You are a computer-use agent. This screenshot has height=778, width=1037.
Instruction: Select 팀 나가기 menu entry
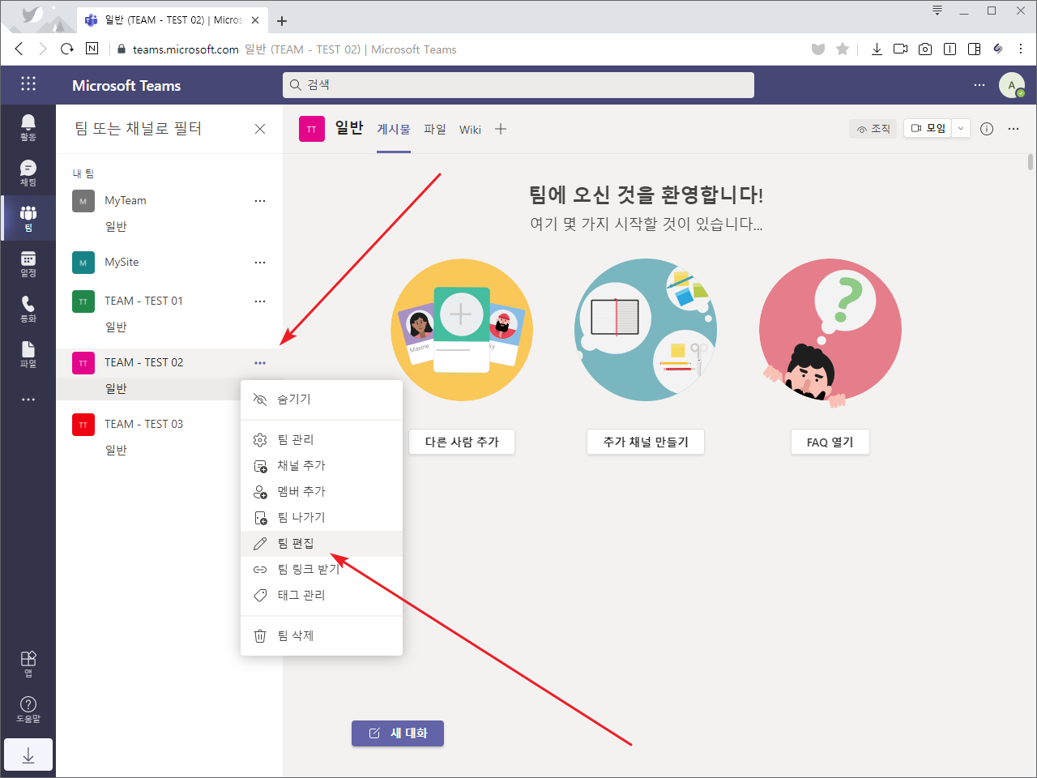point(322,517)
